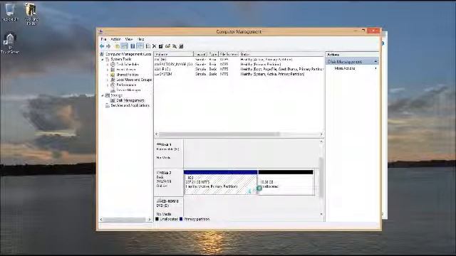Collapse the System Tools tree node
This screenshot has height=256, width=456.
(x=103, y=59)
